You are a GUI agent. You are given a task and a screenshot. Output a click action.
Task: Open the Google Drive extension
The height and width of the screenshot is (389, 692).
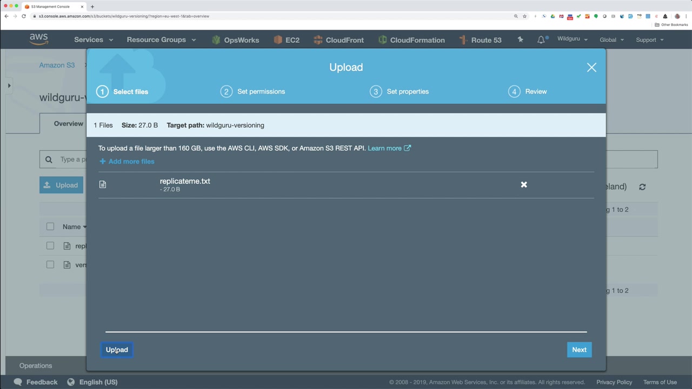(x=553, y=16)
